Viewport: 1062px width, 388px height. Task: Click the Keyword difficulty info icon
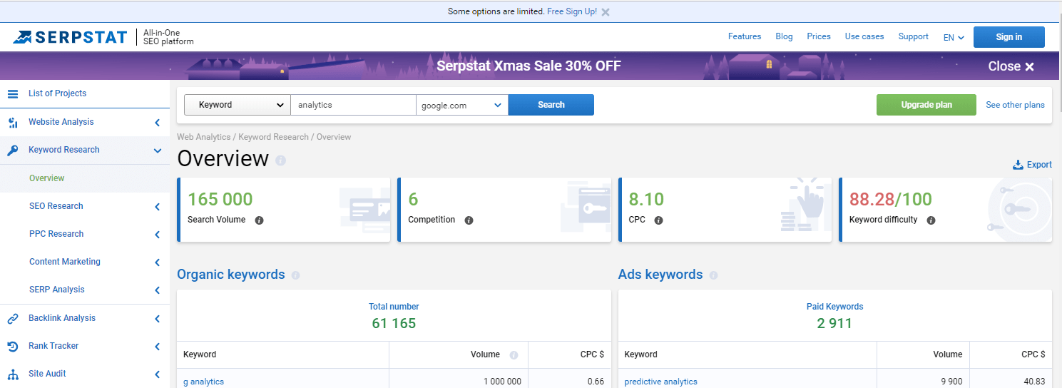tap(931, 220)
